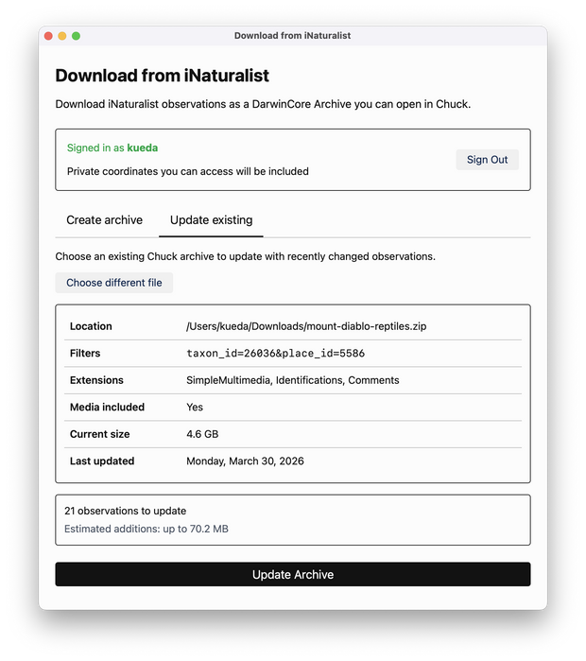Image resolution: width=586 pixels, height=661 pixels.
Task: Click the taxon_id filter string
Action: tap(276, 354)
